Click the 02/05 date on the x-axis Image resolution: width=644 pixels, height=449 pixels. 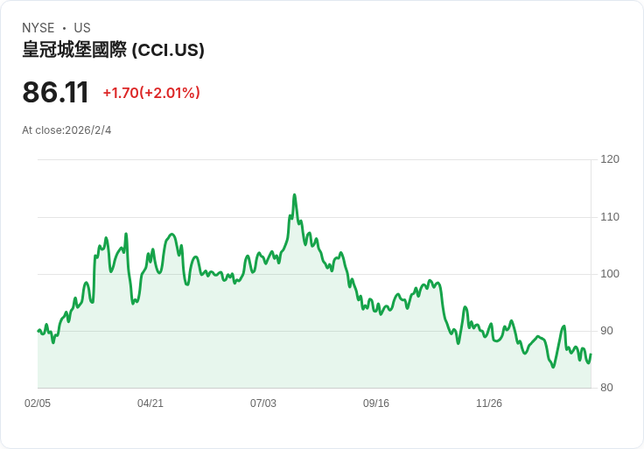38,403
